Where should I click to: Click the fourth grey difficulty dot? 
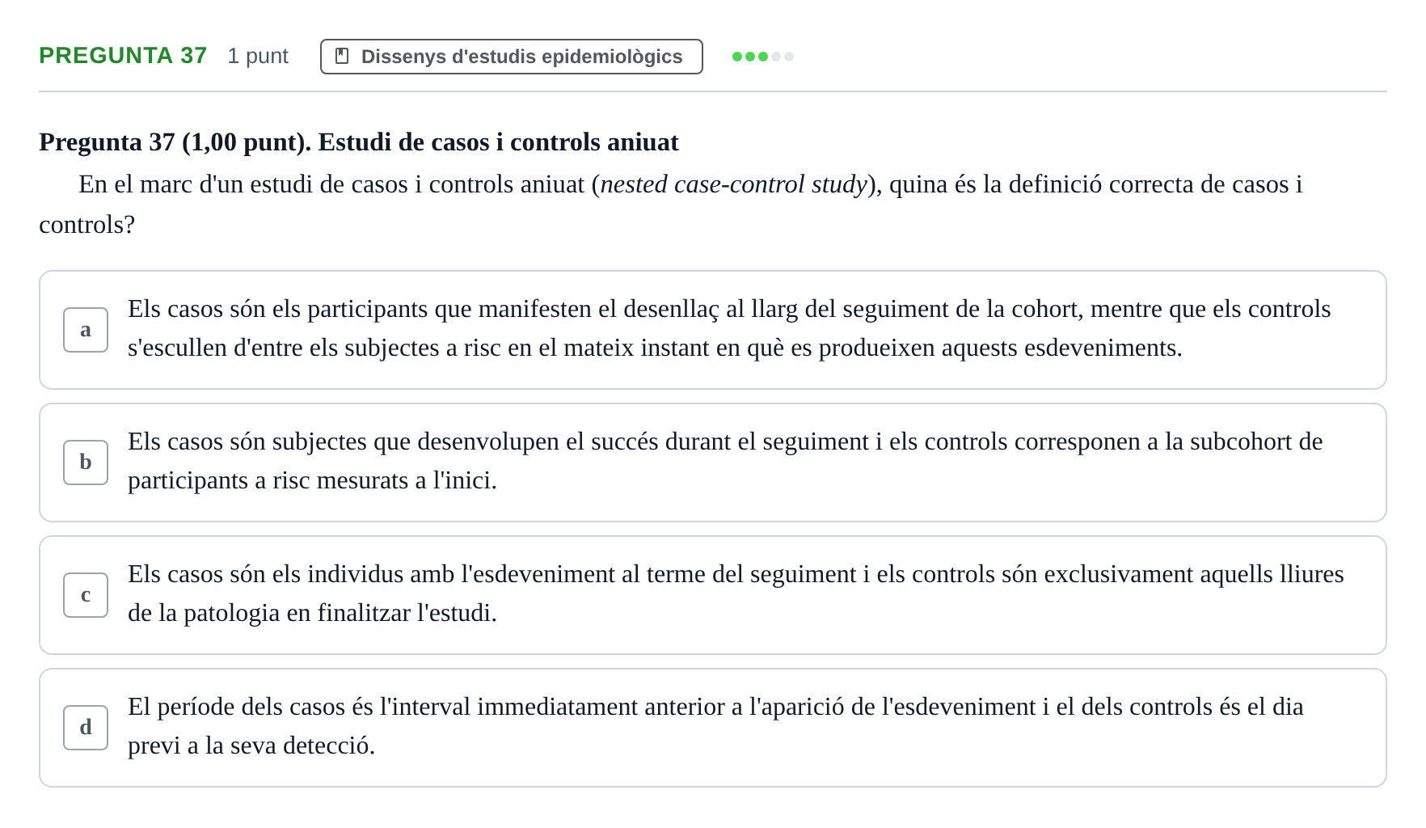pos(776,57)
